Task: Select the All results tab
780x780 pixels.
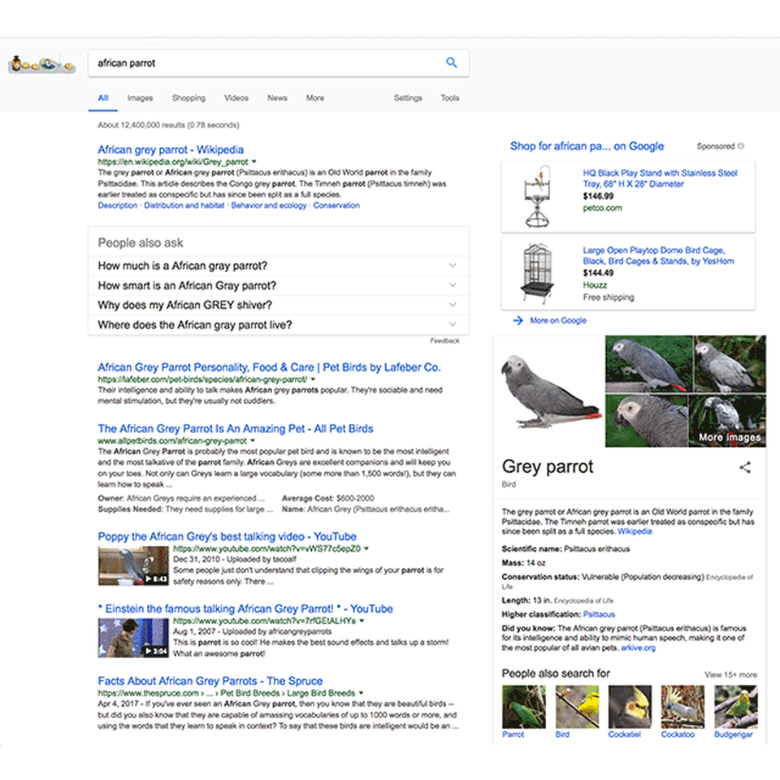Action: [103, 98]
